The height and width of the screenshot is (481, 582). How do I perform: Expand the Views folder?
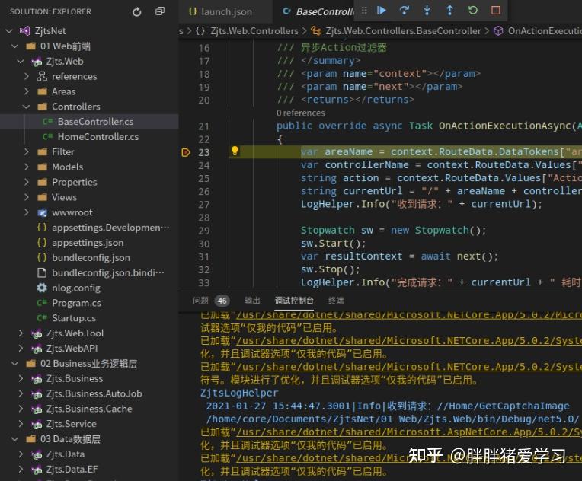point(27,197)
